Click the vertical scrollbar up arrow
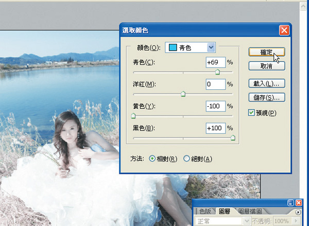Screen dimensions: 309x226 click(x=303, y=7)
